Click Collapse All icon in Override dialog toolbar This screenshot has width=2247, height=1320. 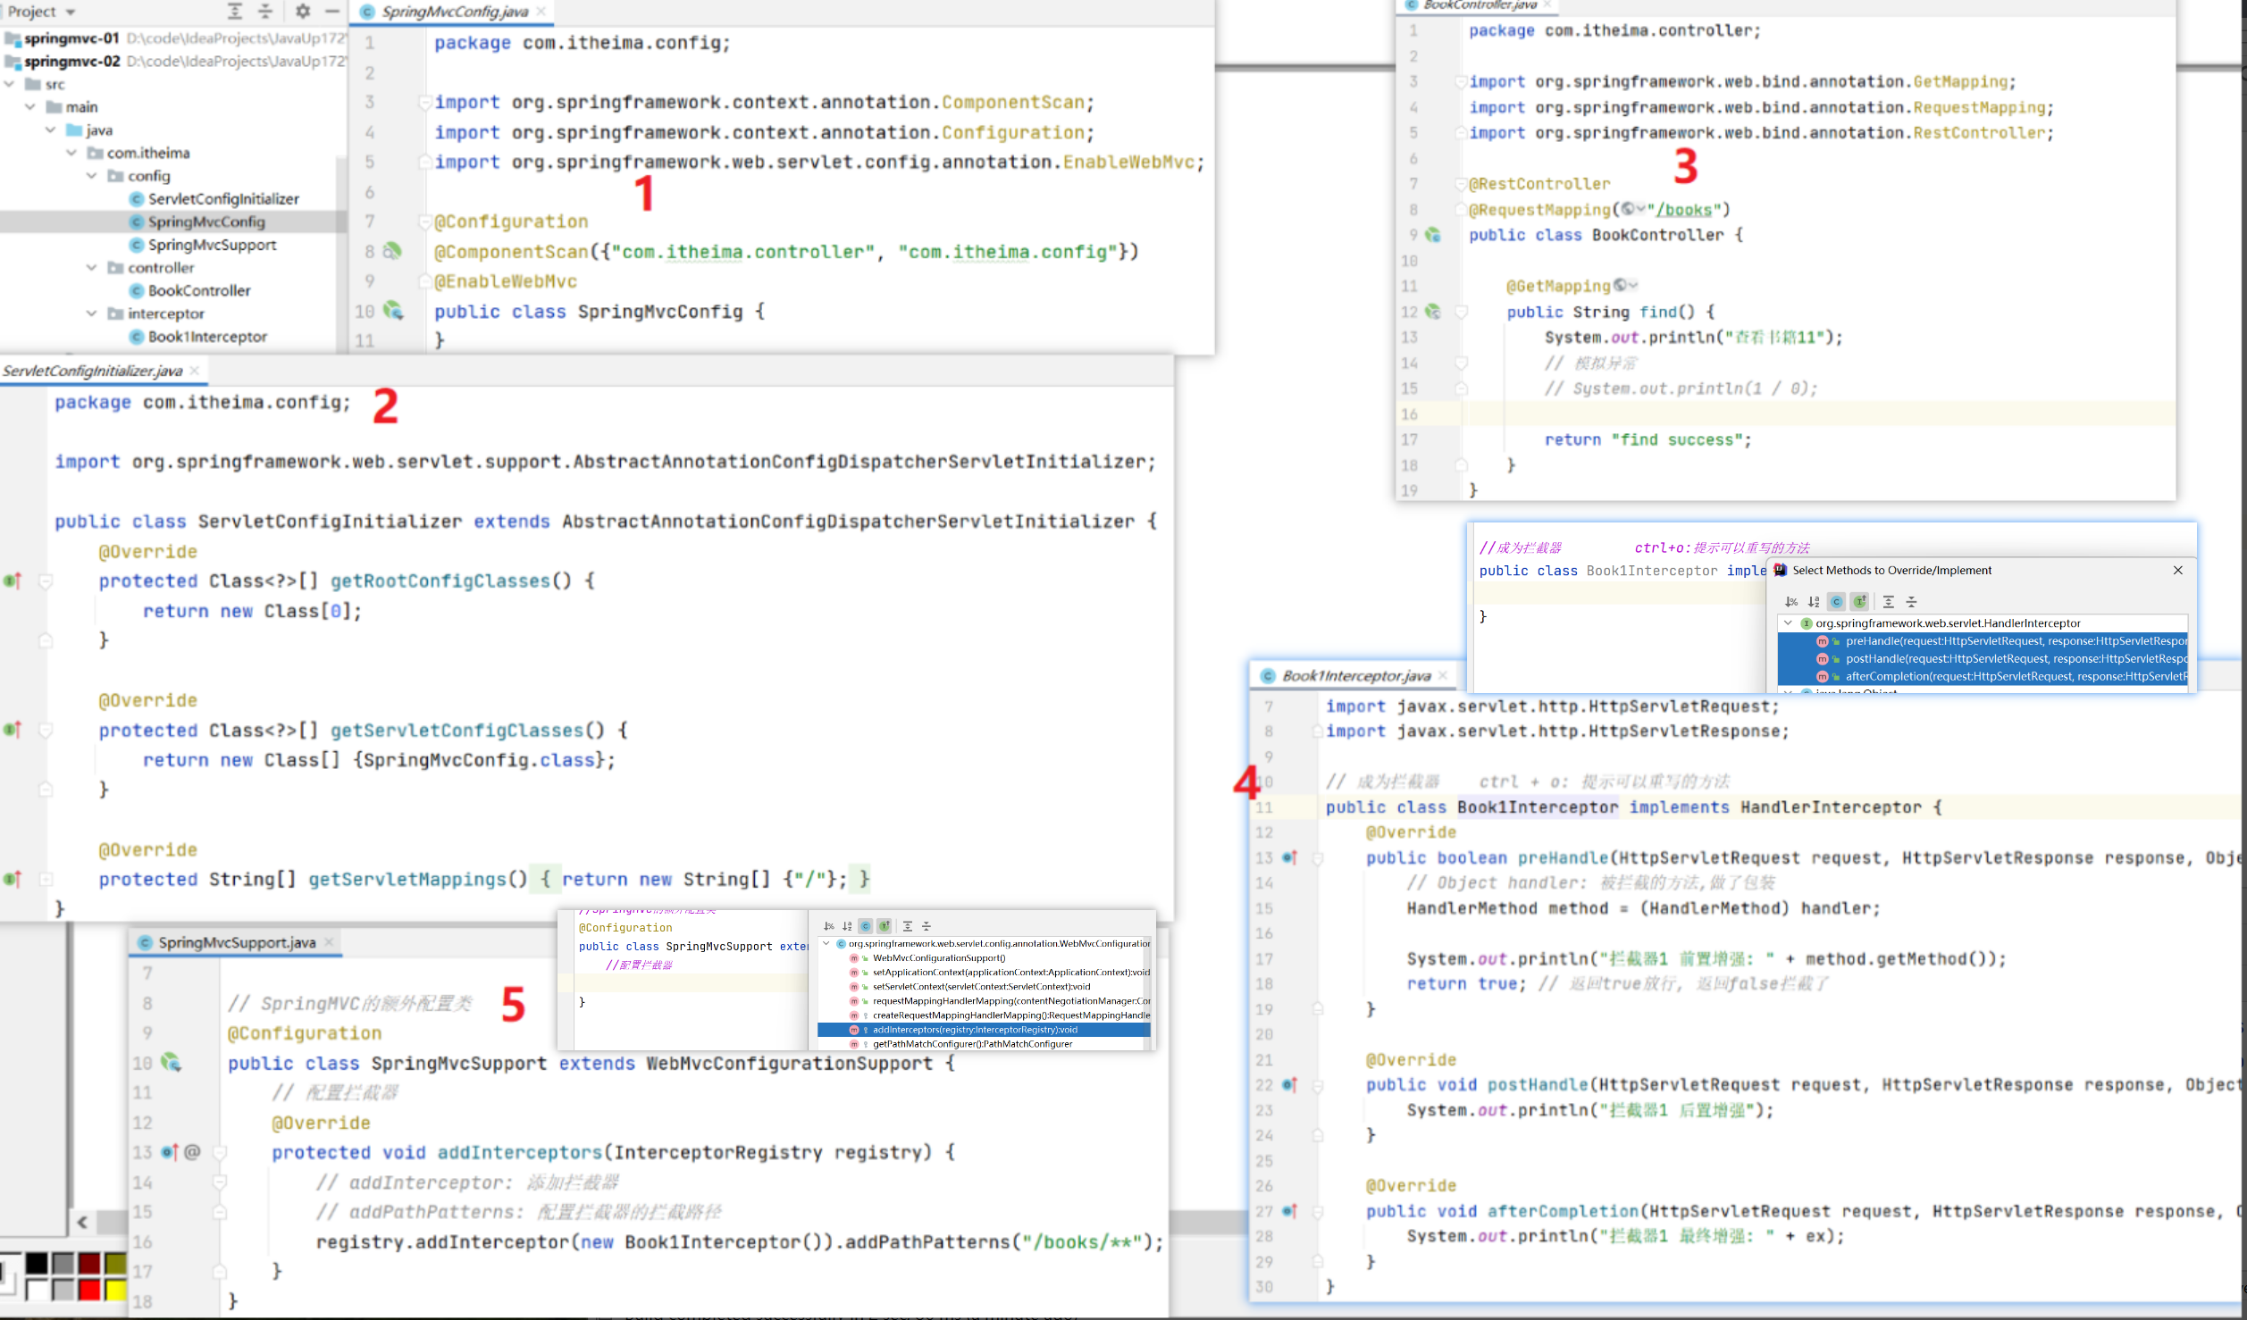tap(1911, 601)
